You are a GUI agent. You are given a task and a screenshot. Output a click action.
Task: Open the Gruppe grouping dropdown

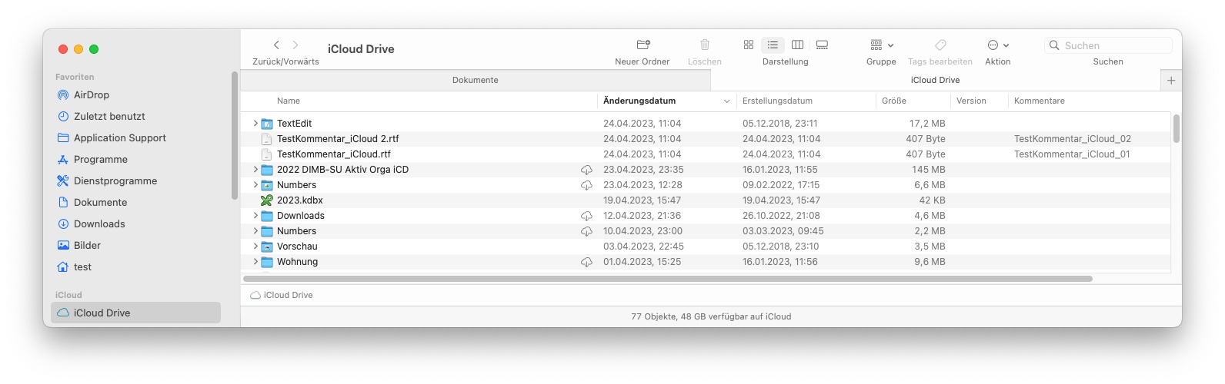click(x=881, y=45)
